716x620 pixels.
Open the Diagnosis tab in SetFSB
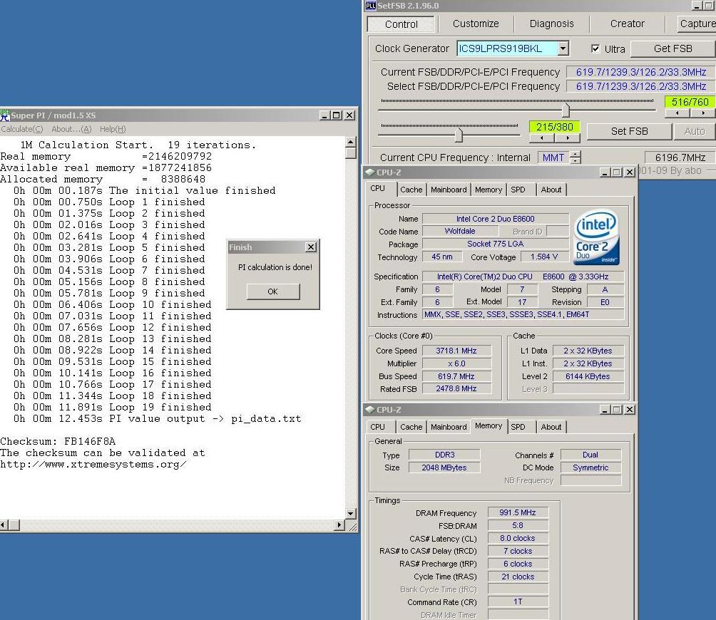tap(551, 24)
